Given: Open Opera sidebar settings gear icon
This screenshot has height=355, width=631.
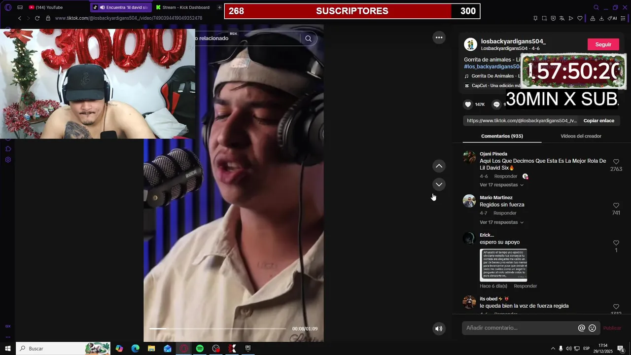Looking at the screenshot, I should coord(8,160).
